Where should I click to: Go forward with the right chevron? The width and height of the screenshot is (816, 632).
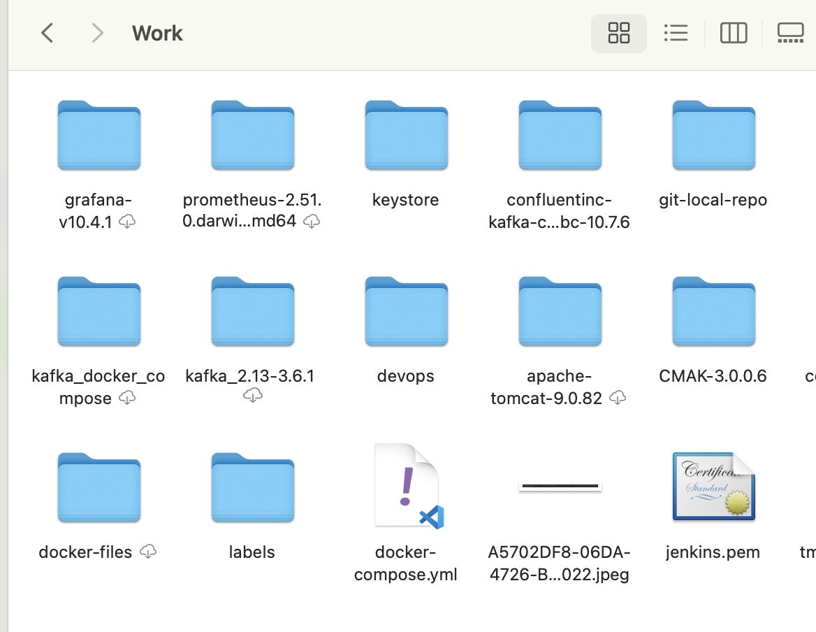(x=97, y=33)
